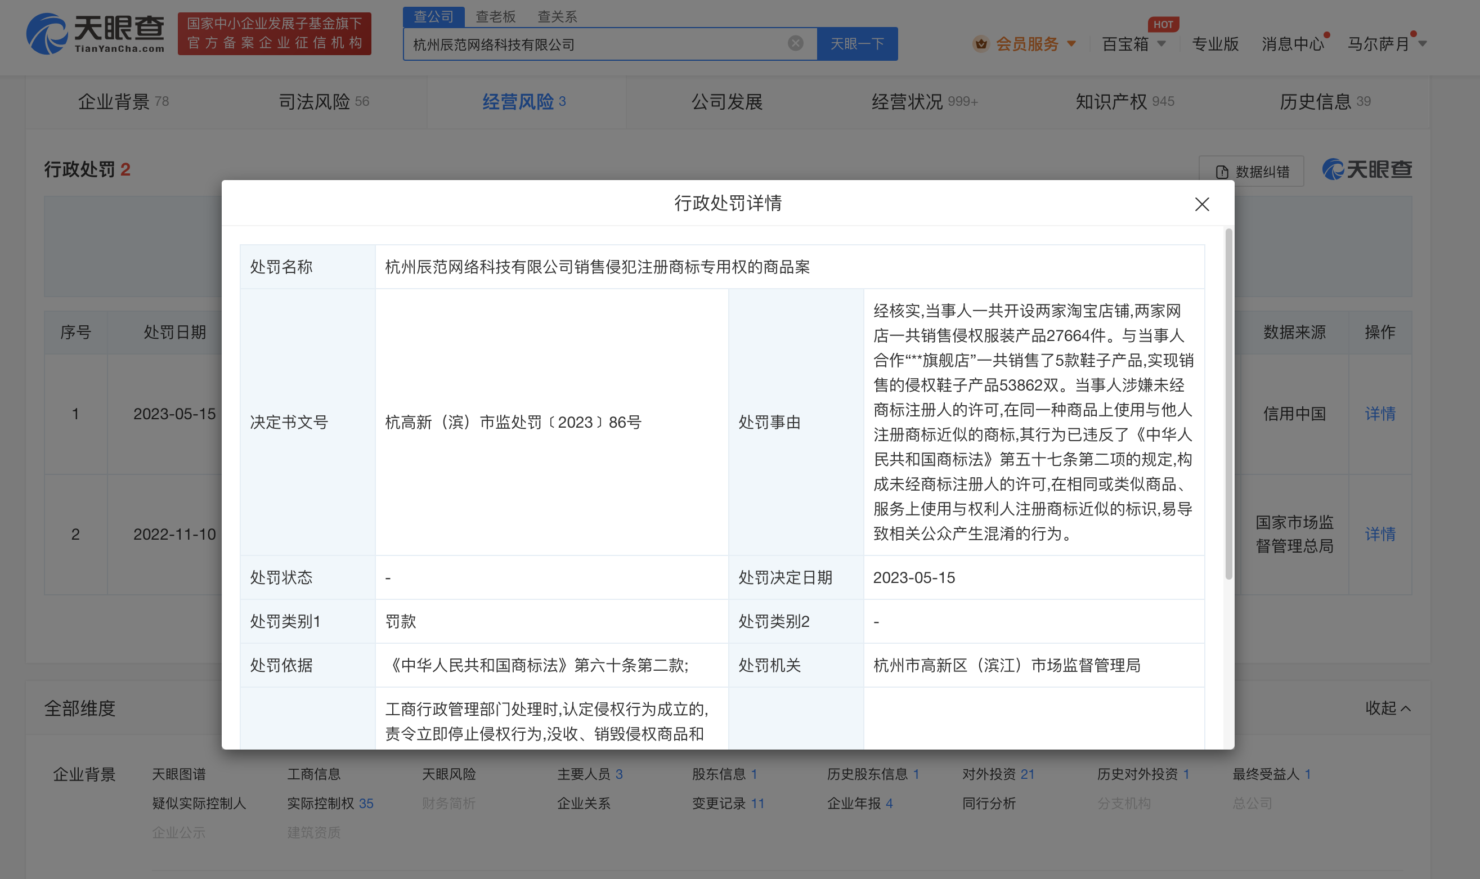1480x879 pixels.
Task: Open 对外投资 21 link
Action: pyautogui.click(x=998, y=774)
